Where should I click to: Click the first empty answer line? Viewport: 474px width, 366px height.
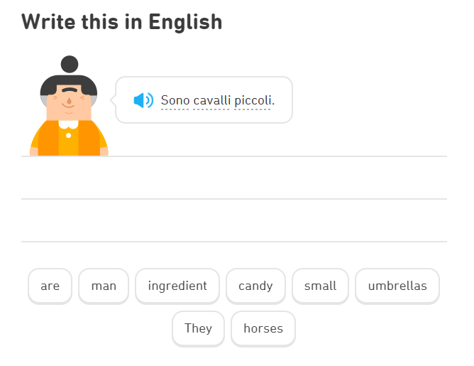[234, 178]
